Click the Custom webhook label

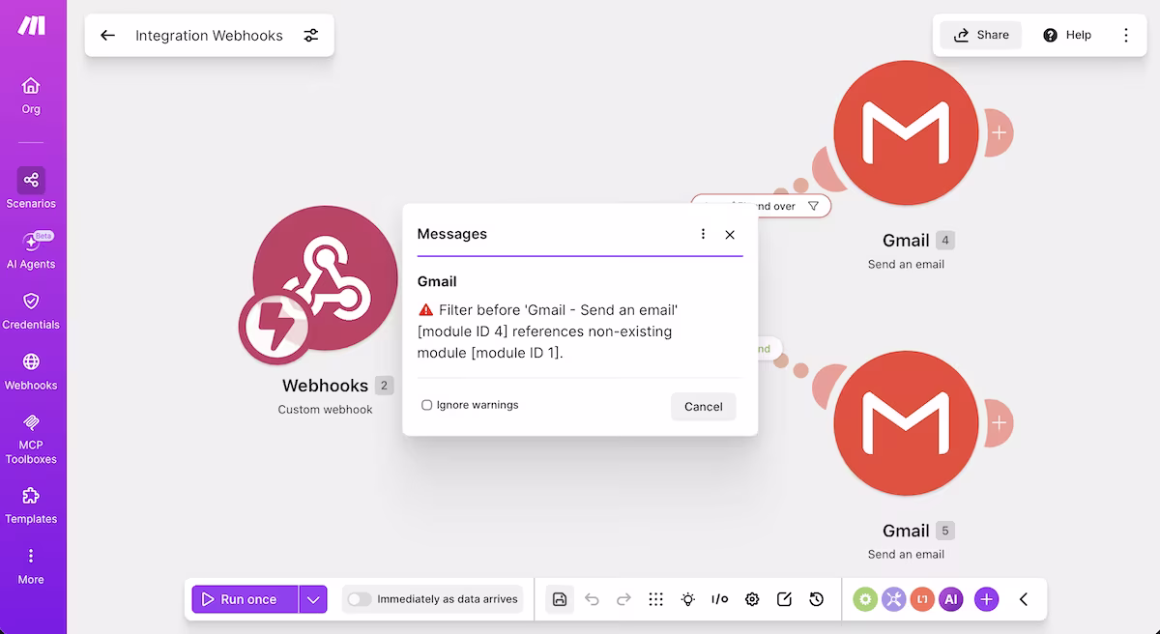tap(325, 409)
